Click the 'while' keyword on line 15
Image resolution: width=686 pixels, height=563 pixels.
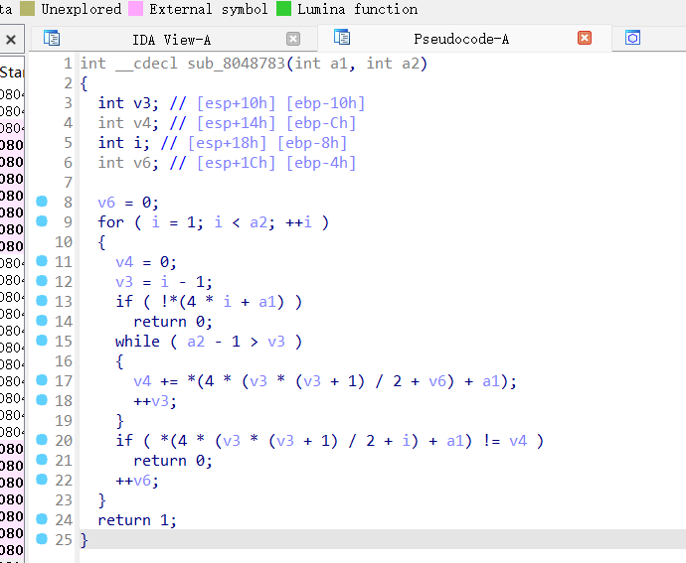click(138, 342)
